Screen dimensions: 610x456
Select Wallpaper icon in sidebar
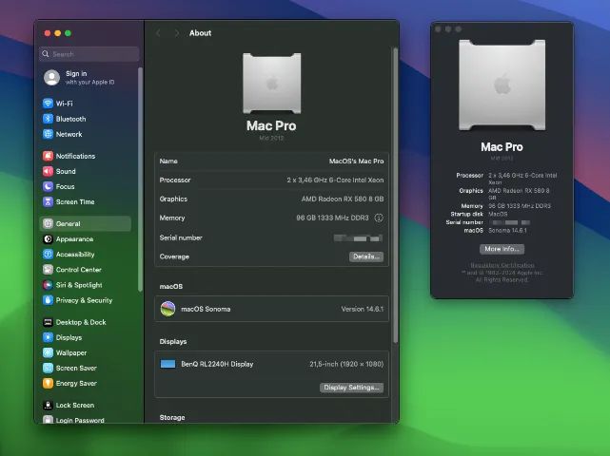coord(48,352)
